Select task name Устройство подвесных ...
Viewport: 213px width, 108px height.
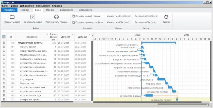34,87
